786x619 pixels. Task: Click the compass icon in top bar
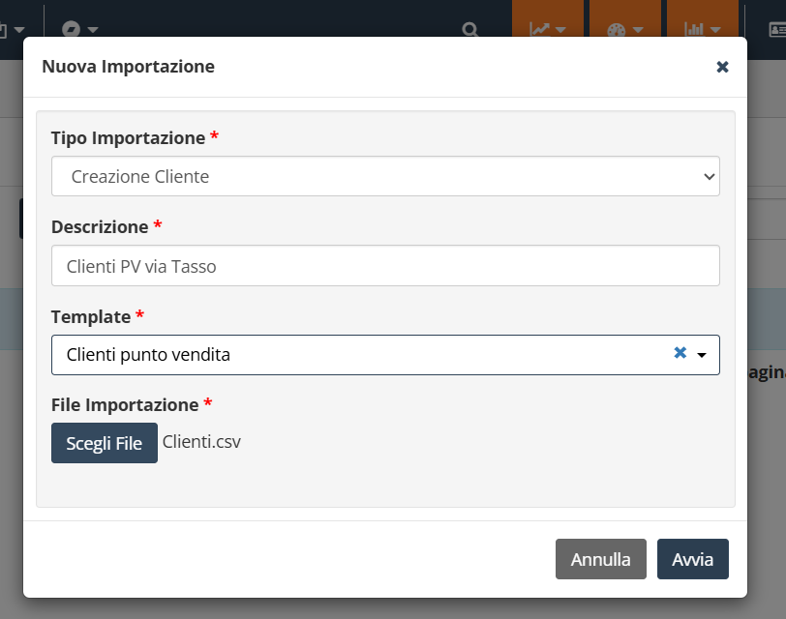point(71,29)
